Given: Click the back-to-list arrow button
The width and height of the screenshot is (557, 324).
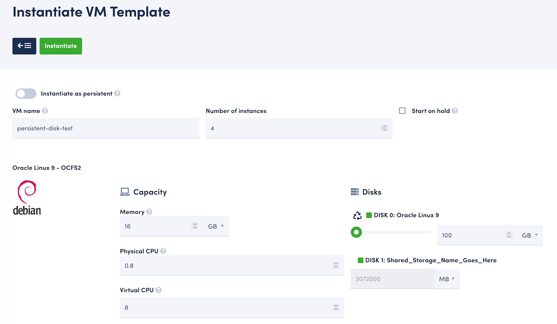Looking at the screenshot, I should pos(24,46).
